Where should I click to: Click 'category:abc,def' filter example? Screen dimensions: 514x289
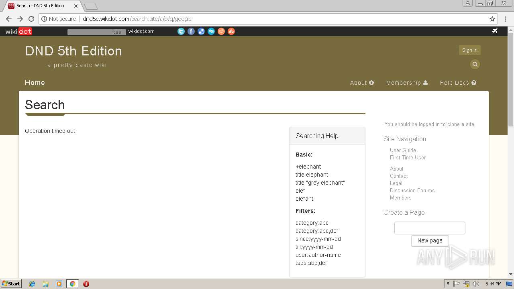point(317,231)
